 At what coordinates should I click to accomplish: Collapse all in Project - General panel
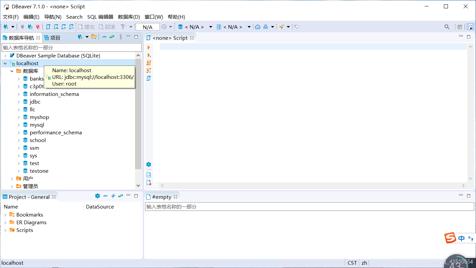[105, 196]
